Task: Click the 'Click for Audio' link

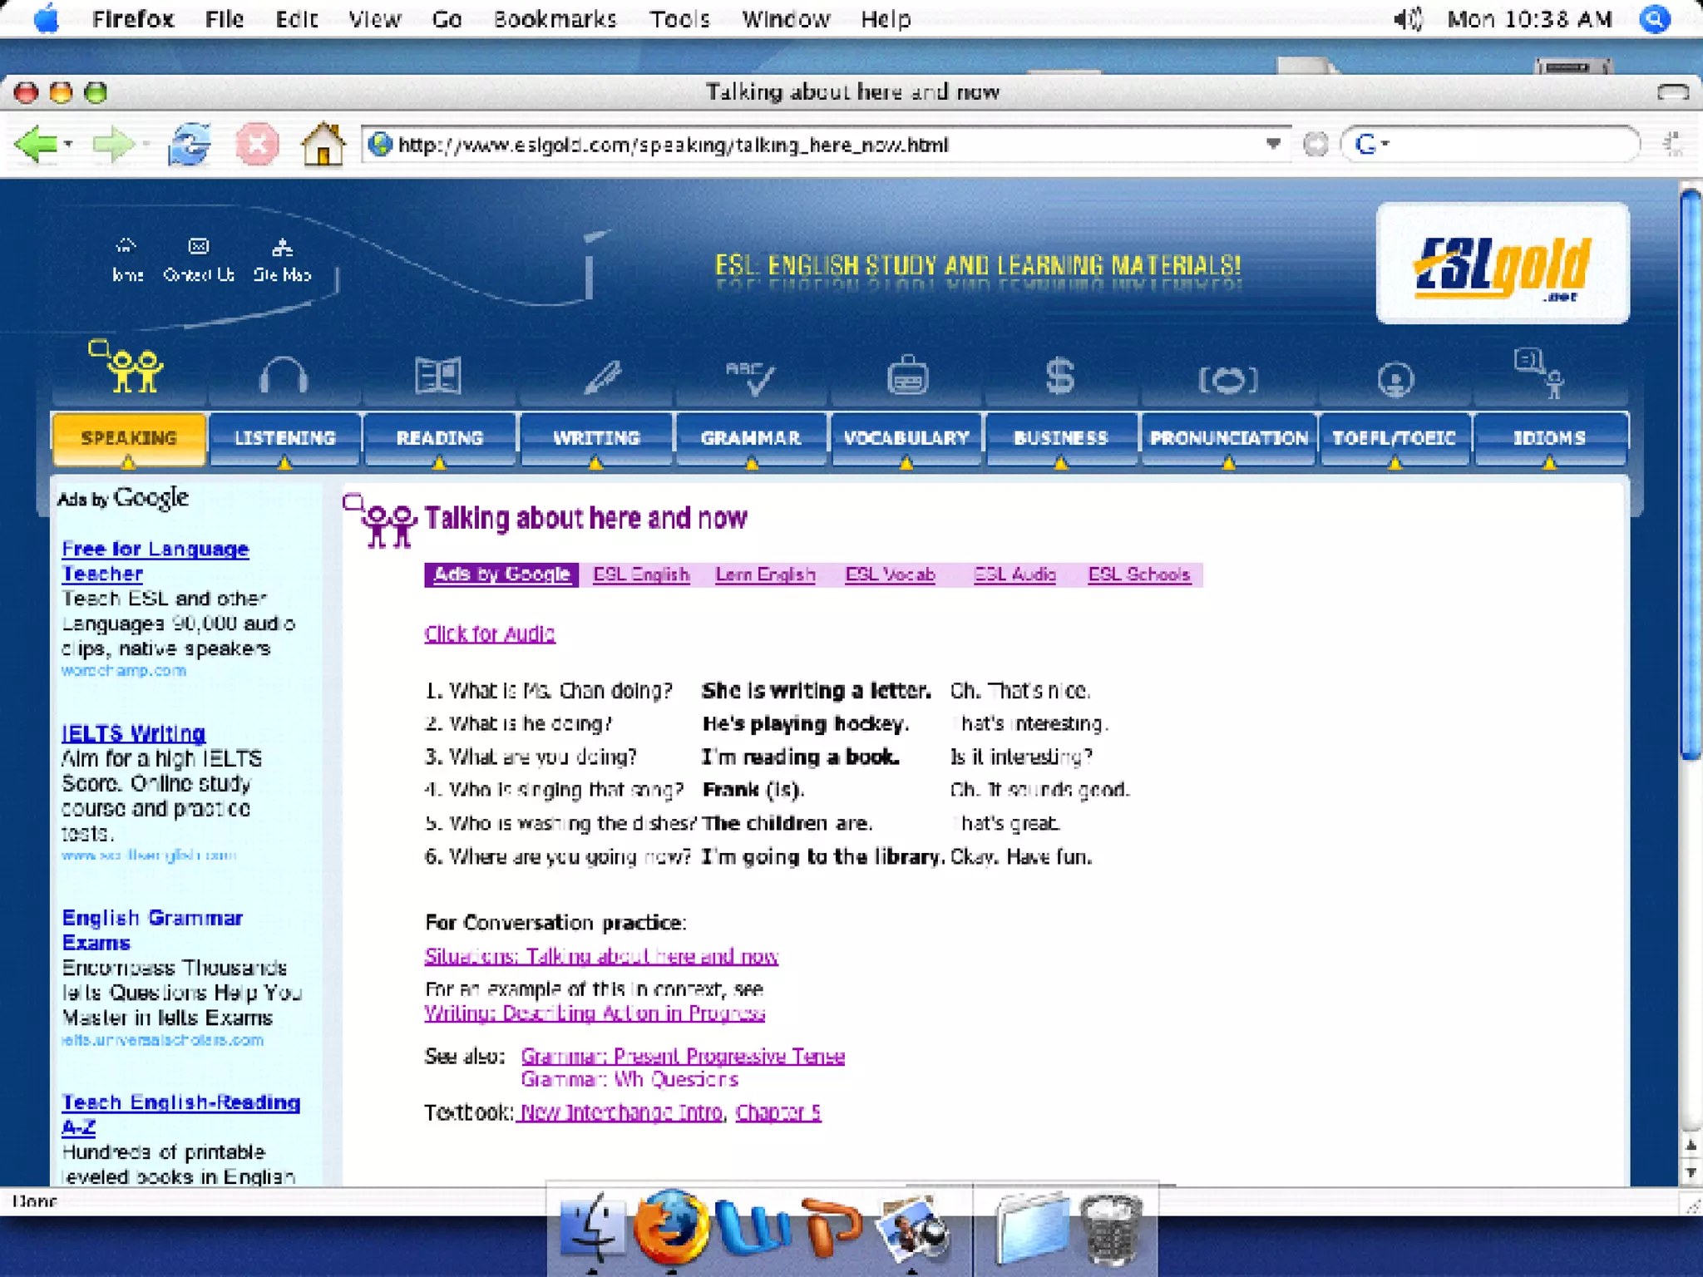Action: (489, 634)
